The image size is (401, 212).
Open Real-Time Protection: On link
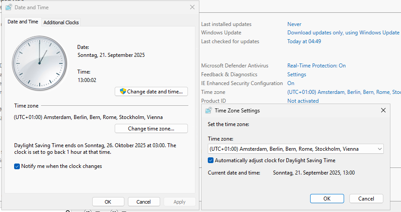316,66
